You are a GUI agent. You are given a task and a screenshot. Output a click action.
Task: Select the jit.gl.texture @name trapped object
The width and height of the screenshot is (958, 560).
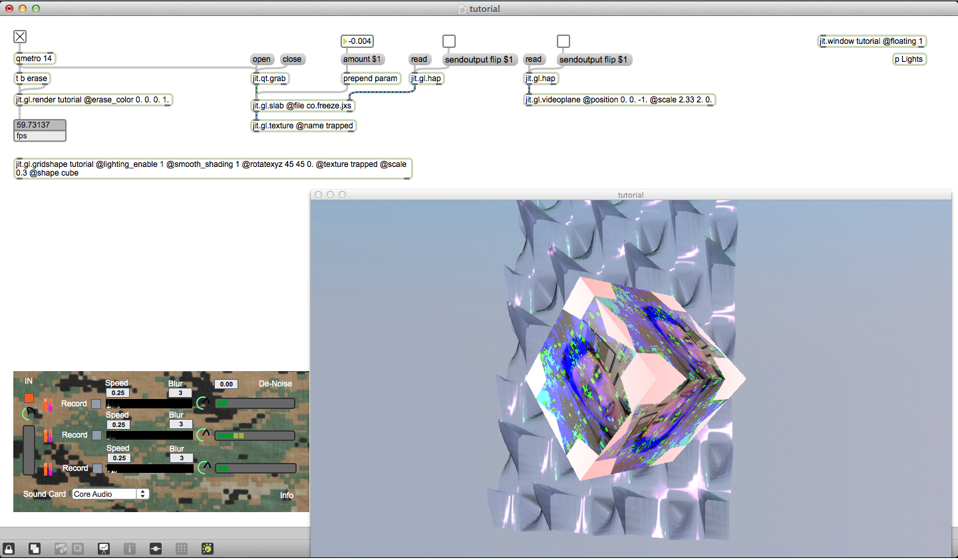click(303, 126)
